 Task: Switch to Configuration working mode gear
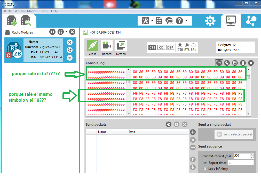coord(210,21)
